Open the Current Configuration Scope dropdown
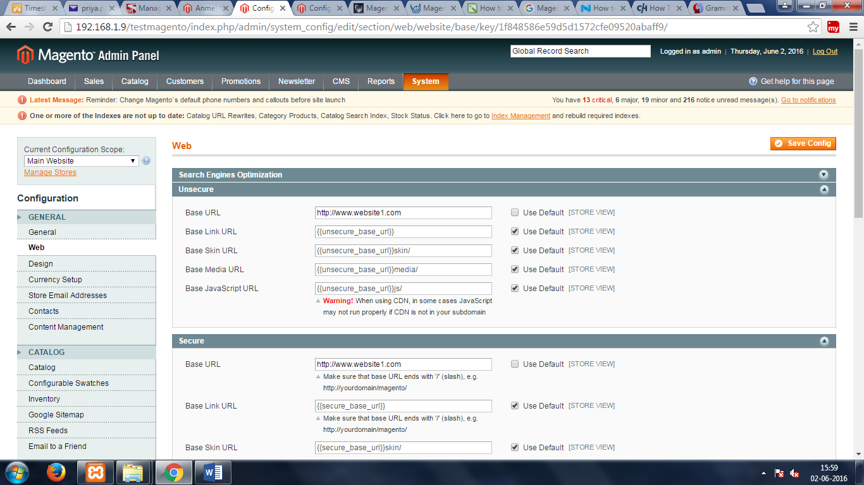Screen dimensions: 864x485 (x=81, y=161)
